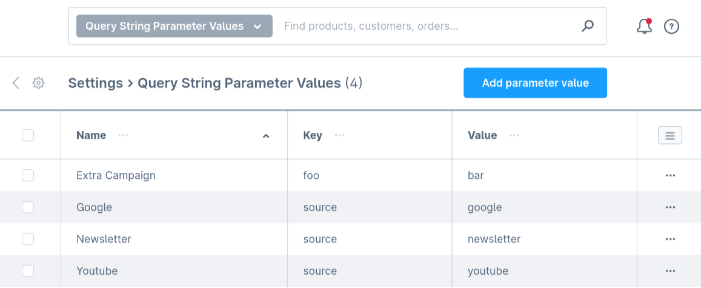Sort by the Key column header
The height and width of the screenshot is (288, 701).
click(313, 135)
